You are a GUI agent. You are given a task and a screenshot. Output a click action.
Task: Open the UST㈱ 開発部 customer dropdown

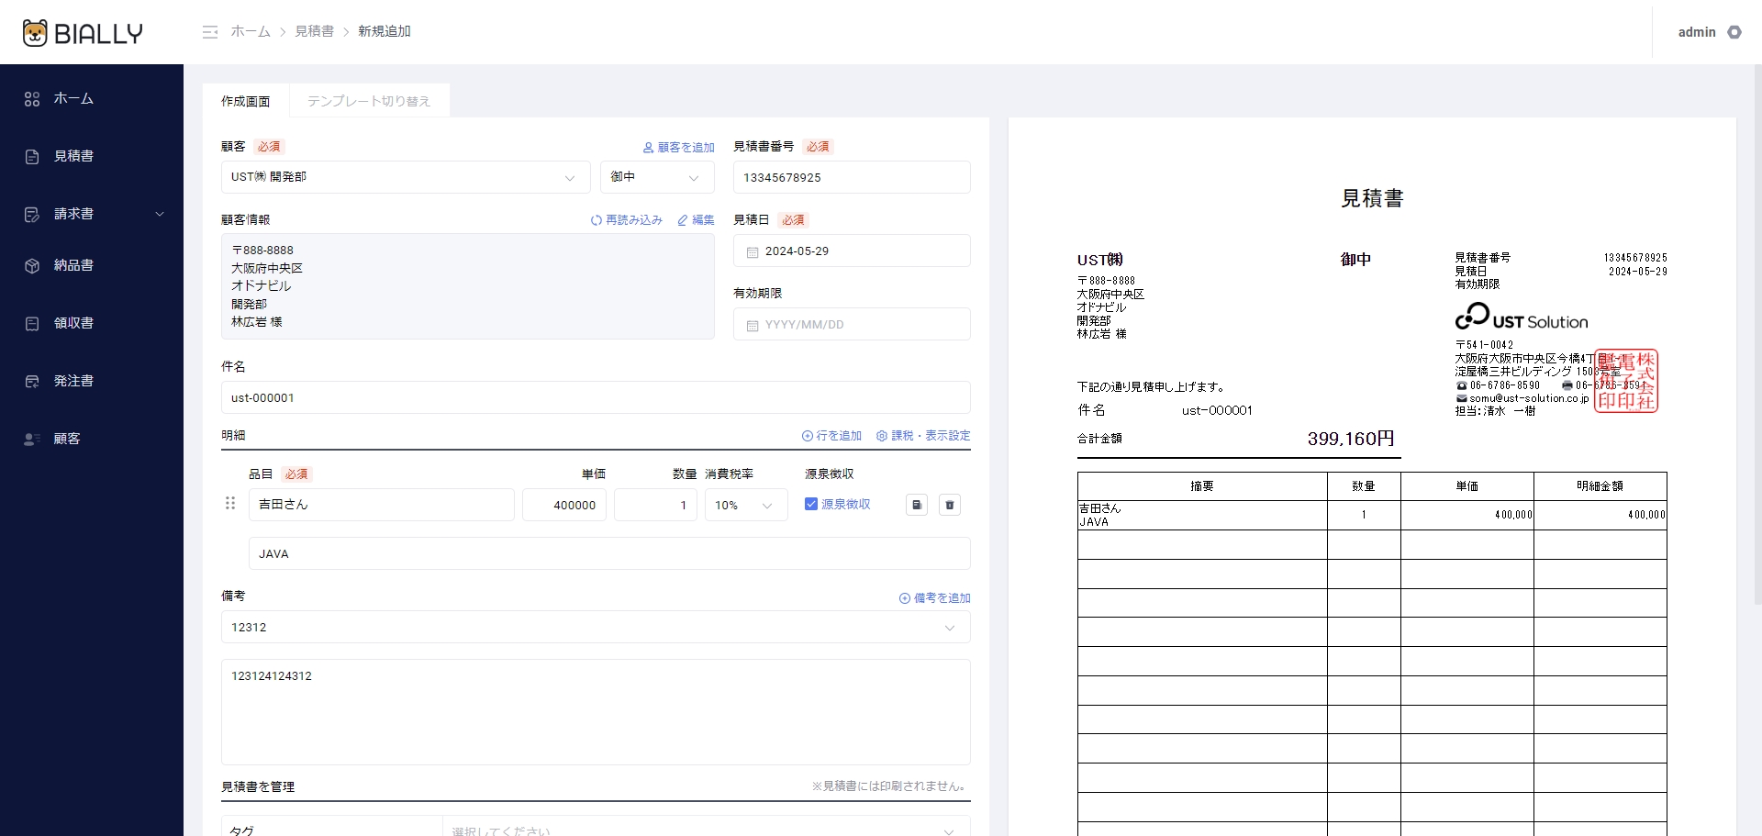[405, 177]
